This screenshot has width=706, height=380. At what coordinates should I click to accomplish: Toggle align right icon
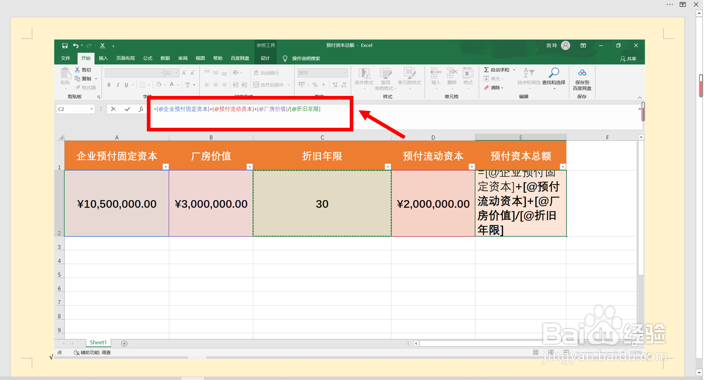(x=224, y=85)
